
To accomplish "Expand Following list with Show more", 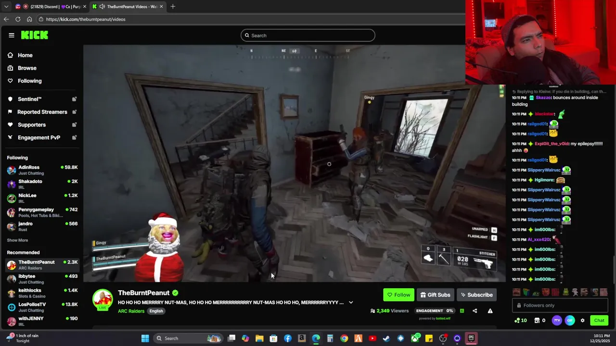I will click(17, 240).
